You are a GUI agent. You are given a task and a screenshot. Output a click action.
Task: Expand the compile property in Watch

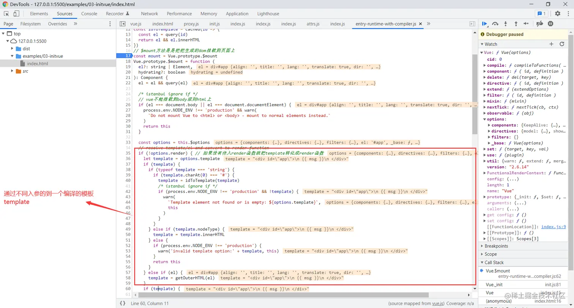pos(485,65)
